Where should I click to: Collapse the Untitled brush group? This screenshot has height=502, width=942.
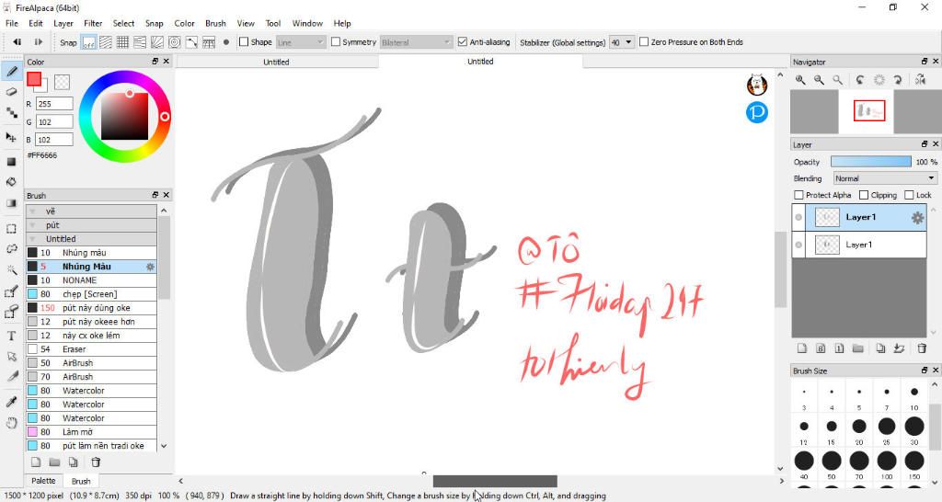pos(32,239)
